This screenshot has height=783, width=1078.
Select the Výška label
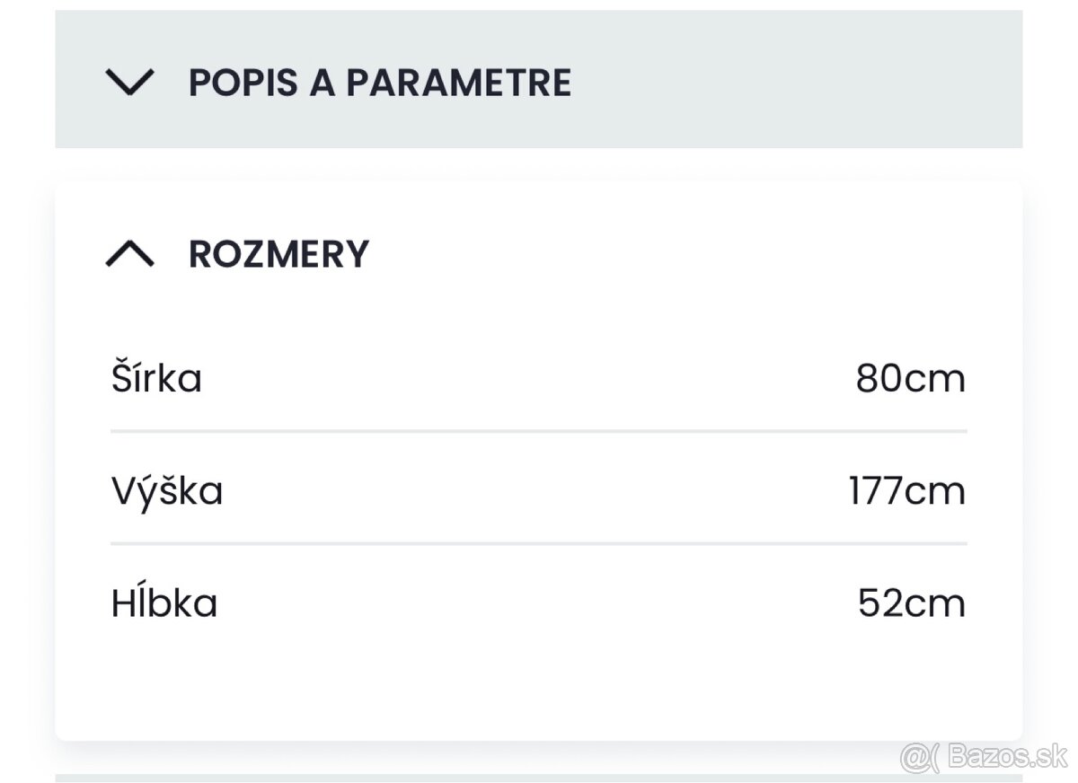tap(167, 491)
